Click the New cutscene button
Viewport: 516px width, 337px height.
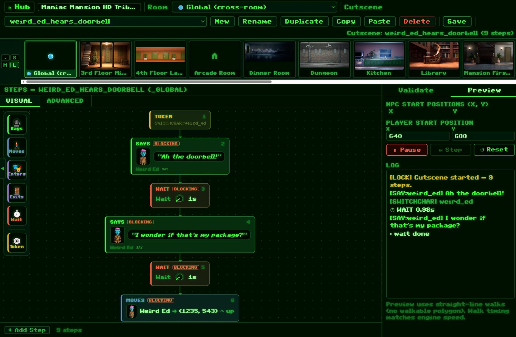tap(222, 21)
